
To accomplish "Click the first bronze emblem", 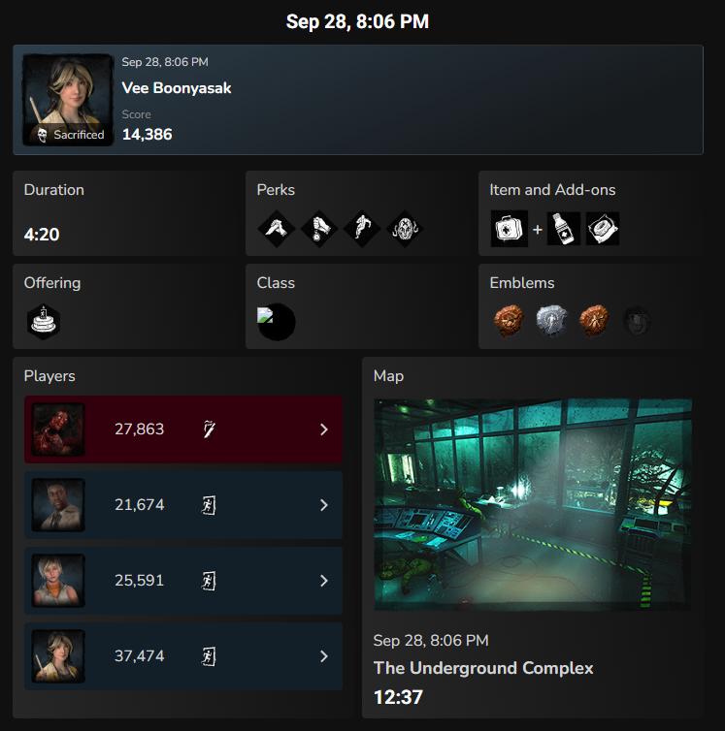I will (x=509, y=321).
